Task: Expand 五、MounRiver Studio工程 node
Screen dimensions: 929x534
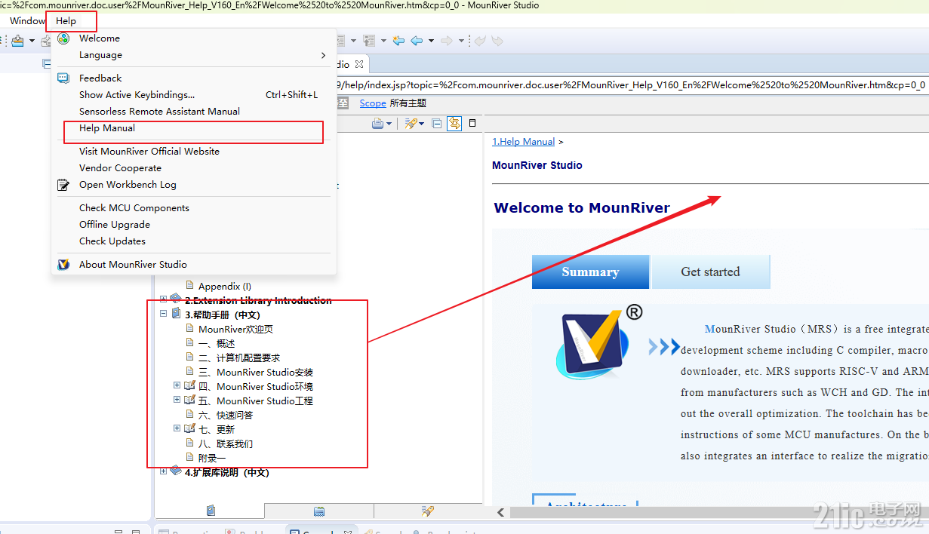Action: click(x=177, y=400)
